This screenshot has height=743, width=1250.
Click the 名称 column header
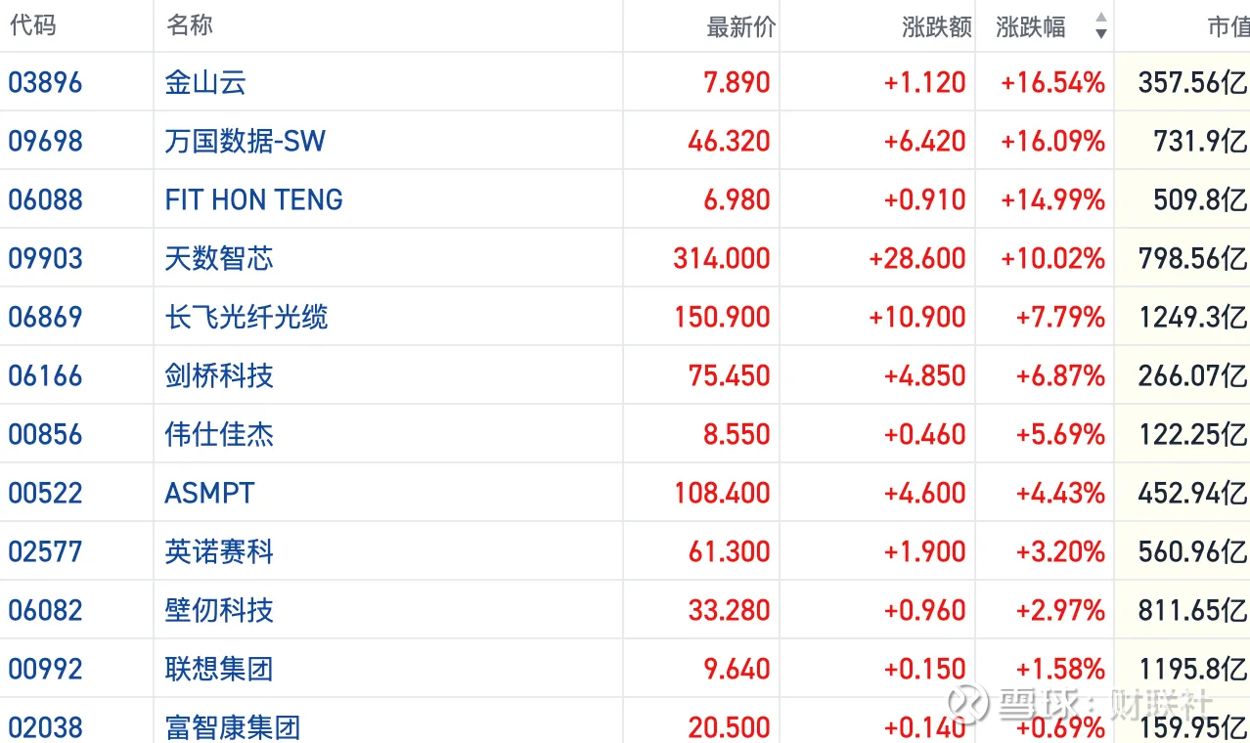point(190,25)
